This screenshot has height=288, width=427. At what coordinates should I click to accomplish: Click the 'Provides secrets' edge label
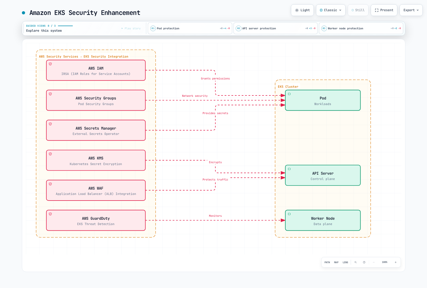pyautogui.click(x=215, y=113)
